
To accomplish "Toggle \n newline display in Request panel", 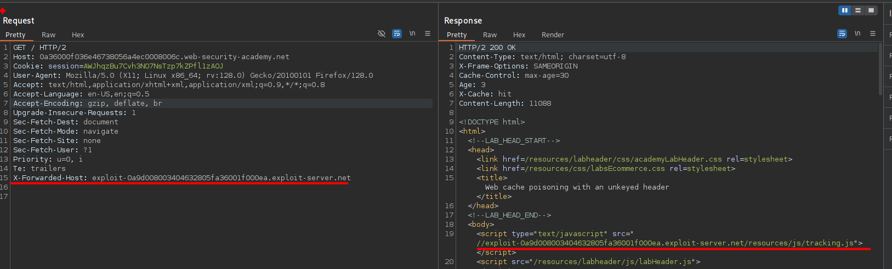I will coord(412,34).
